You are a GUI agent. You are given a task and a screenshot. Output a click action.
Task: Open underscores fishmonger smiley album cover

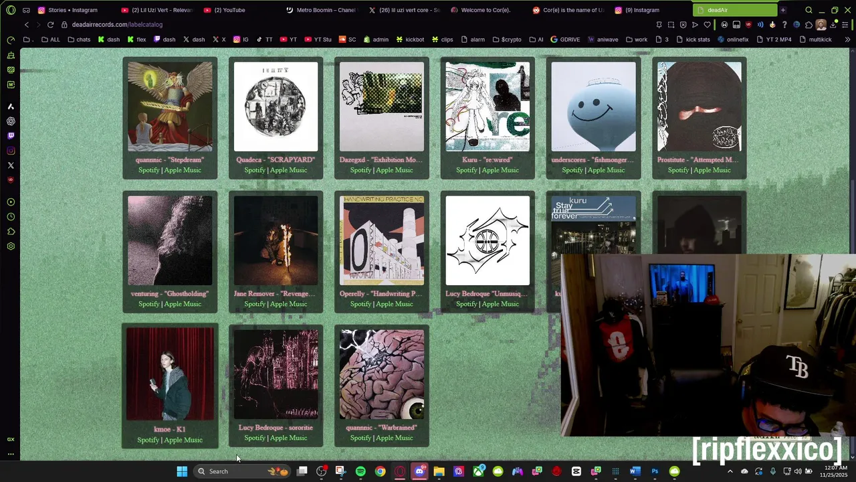point(593,107)
